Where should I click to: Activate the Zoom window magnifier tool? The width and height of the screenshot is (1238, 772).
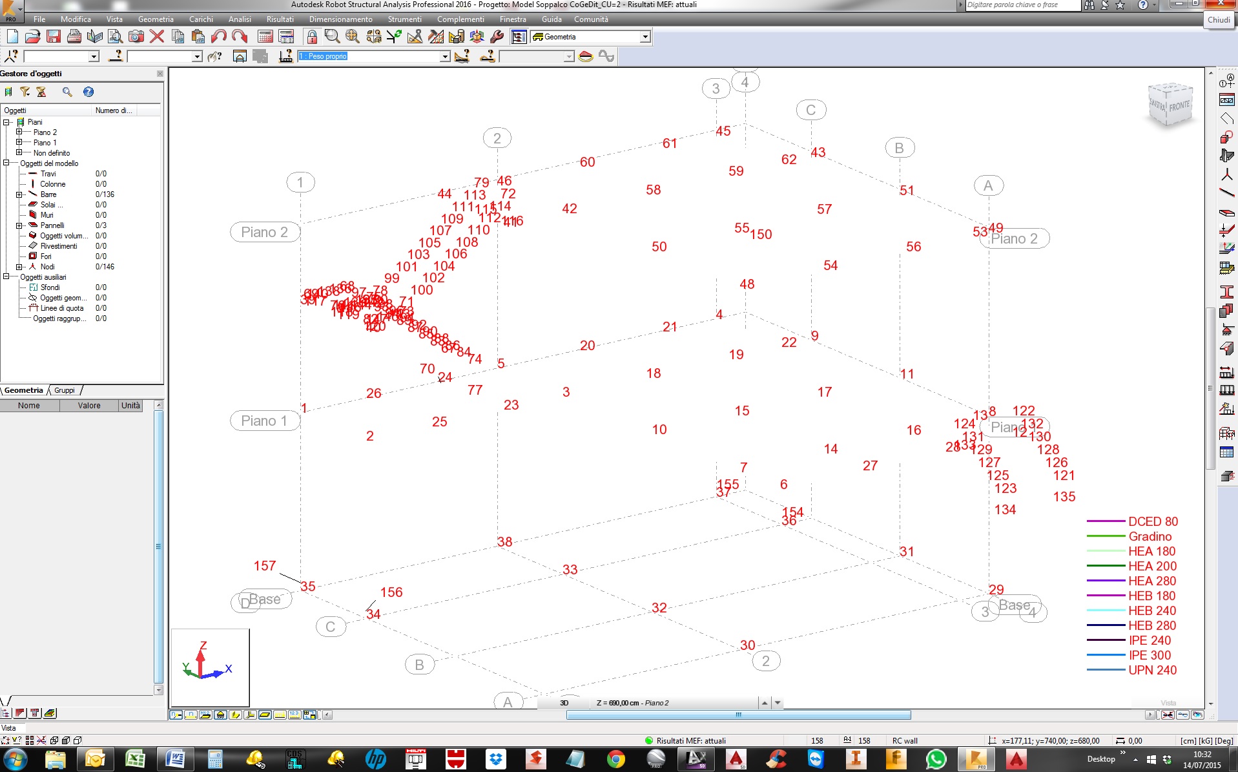tap(332, 37)
